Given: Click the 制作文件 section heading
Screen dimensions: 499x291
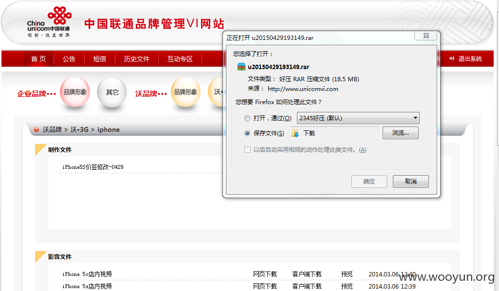Looking at the screenshot, I should point(60,150).
